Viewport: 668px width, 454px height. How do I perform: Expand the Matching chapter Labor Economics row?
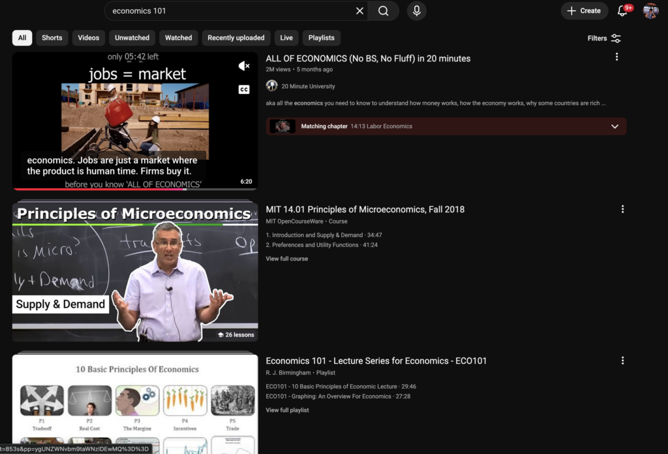pyautogui.click(x=615, y=126)
